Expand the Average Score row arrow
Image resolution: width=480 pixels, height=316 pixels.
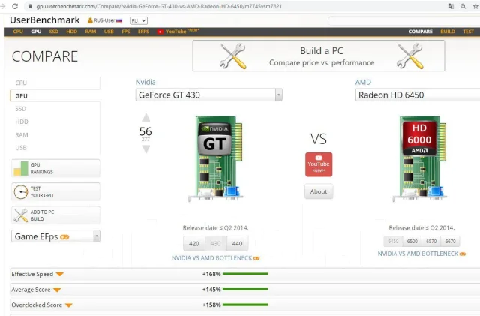point(57,290)
